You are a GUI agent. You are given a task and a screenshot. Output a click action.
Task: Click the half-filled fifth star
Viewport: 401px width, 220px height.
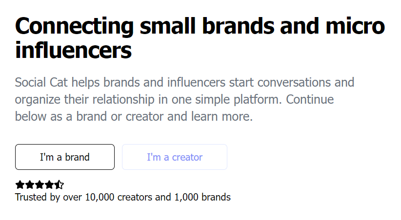click(59, 185)
